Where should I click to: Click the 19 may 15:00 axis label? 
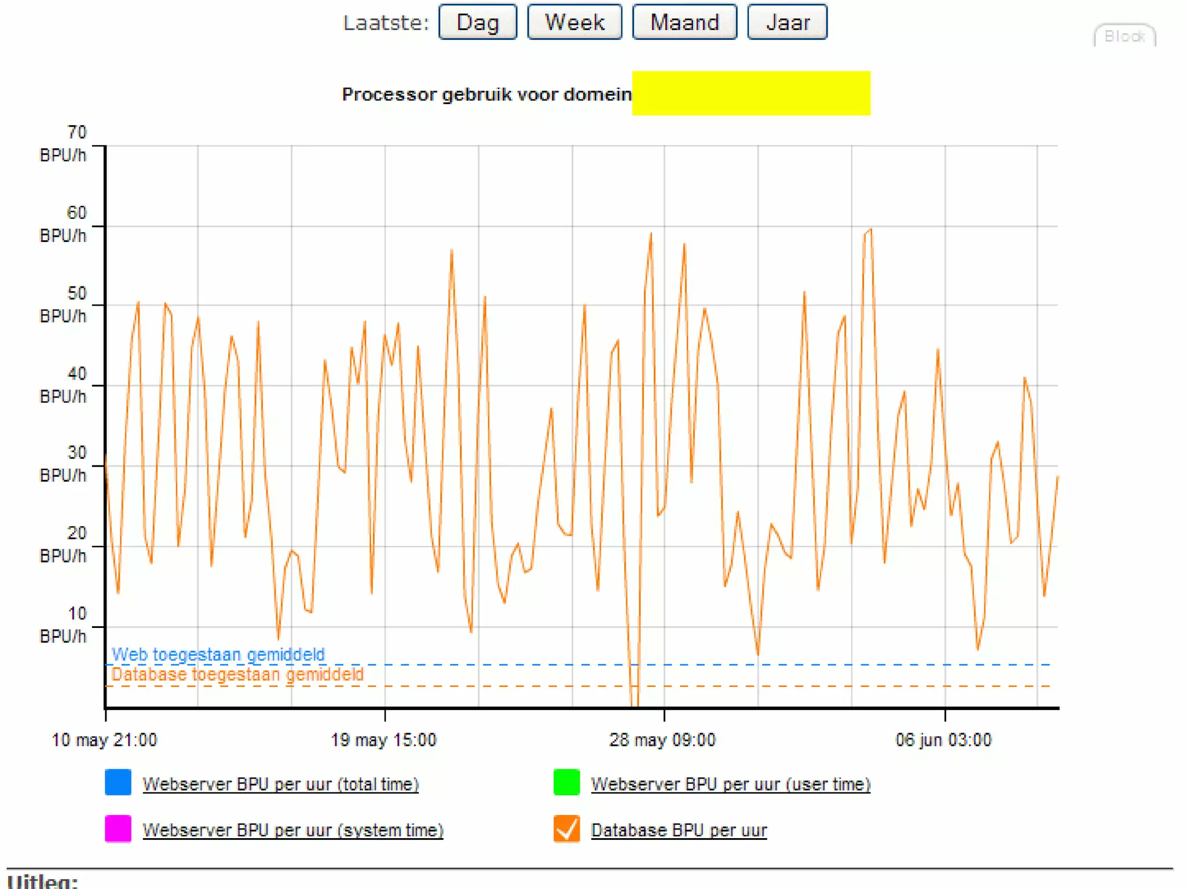383,740
